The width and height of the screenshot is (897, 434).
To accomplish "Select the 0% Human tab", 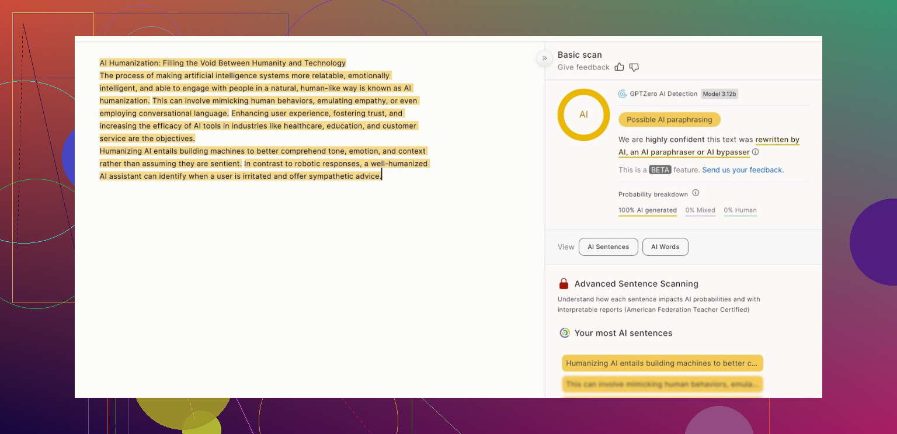I will coord(740,210).
